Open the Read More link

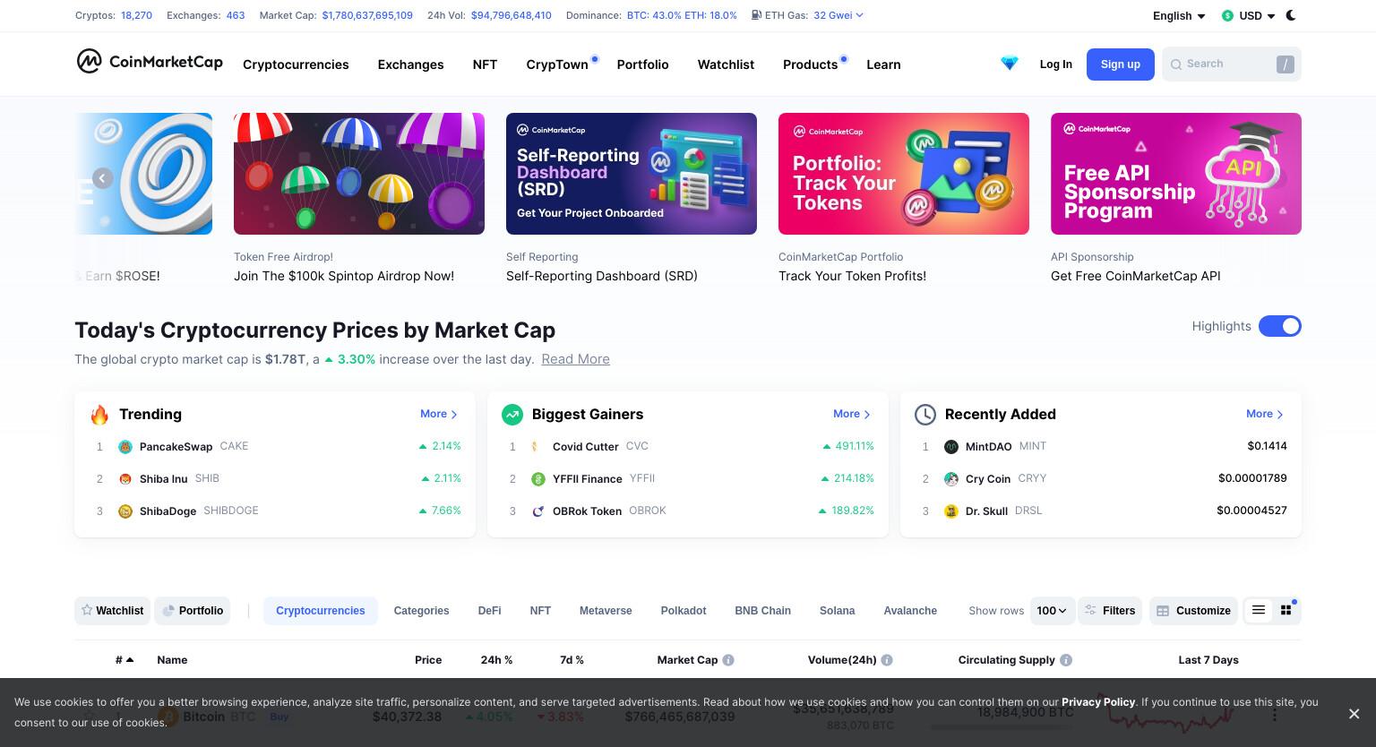[575, 359]
